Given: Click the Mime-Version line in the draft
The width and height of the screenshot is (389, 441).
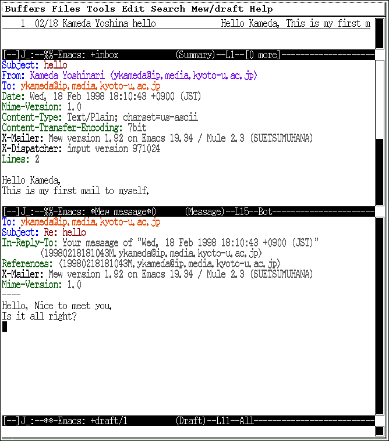Looking at the screenshot, I should [x=42, y=285].
